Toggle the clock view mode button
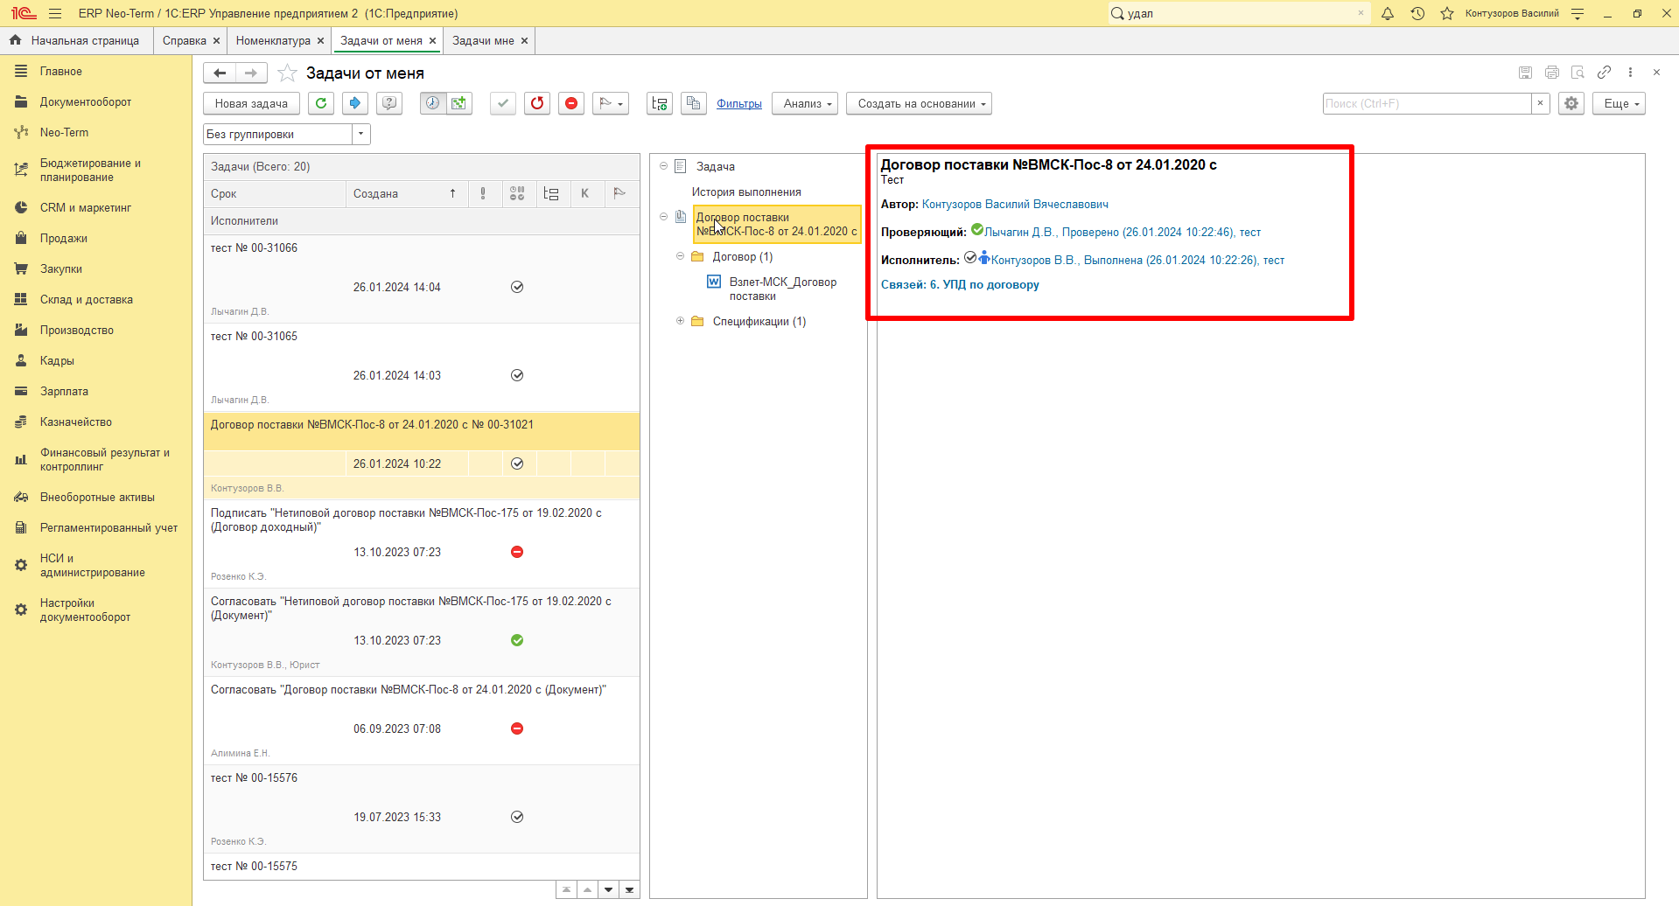This screenshot has width=1679, height=906. (432, 103)
